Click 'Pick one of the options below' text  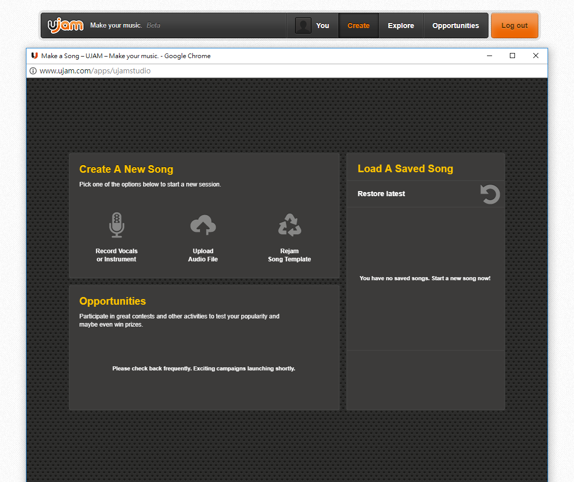[150, 184]
